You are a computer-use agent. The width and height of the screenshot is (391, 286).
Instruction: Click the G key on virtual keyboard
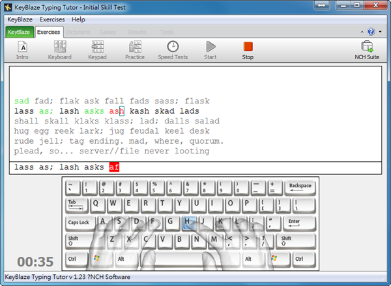click(x=172, y=223)
